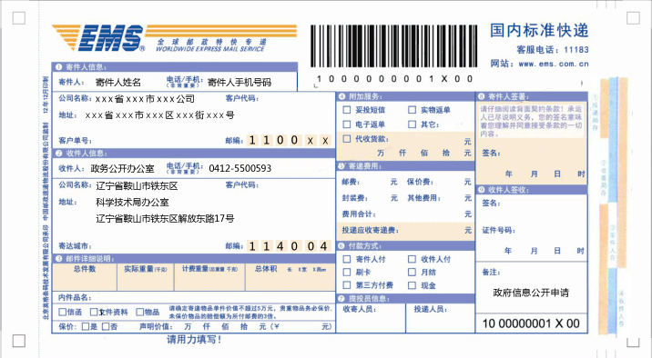This screenshot has height=358, width=652.
Task: Click the 政府信息公开申请 remark text
Action: click(x=531, y=293)
